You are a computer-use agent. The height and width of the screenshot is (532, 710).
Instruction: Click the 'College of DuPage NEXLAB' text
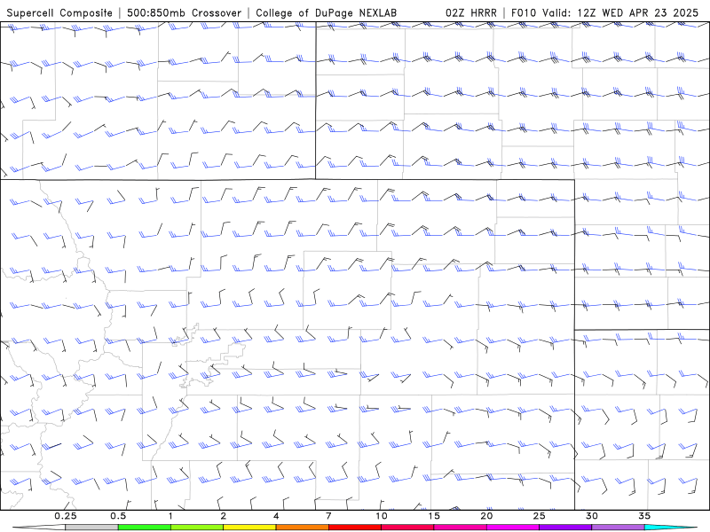coord(326,12)
